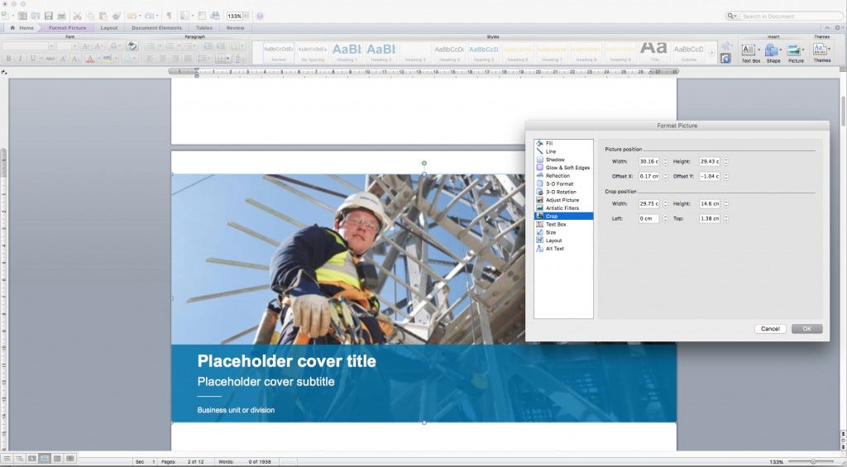847x467 pixels.
Task: Click the Crop position Width field
Action: click(x=648, y=203)
